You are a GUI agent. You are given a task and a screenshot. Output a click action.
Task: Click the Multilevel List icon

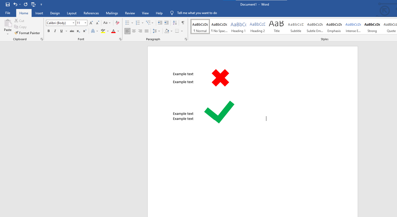(x=148, y=23)
